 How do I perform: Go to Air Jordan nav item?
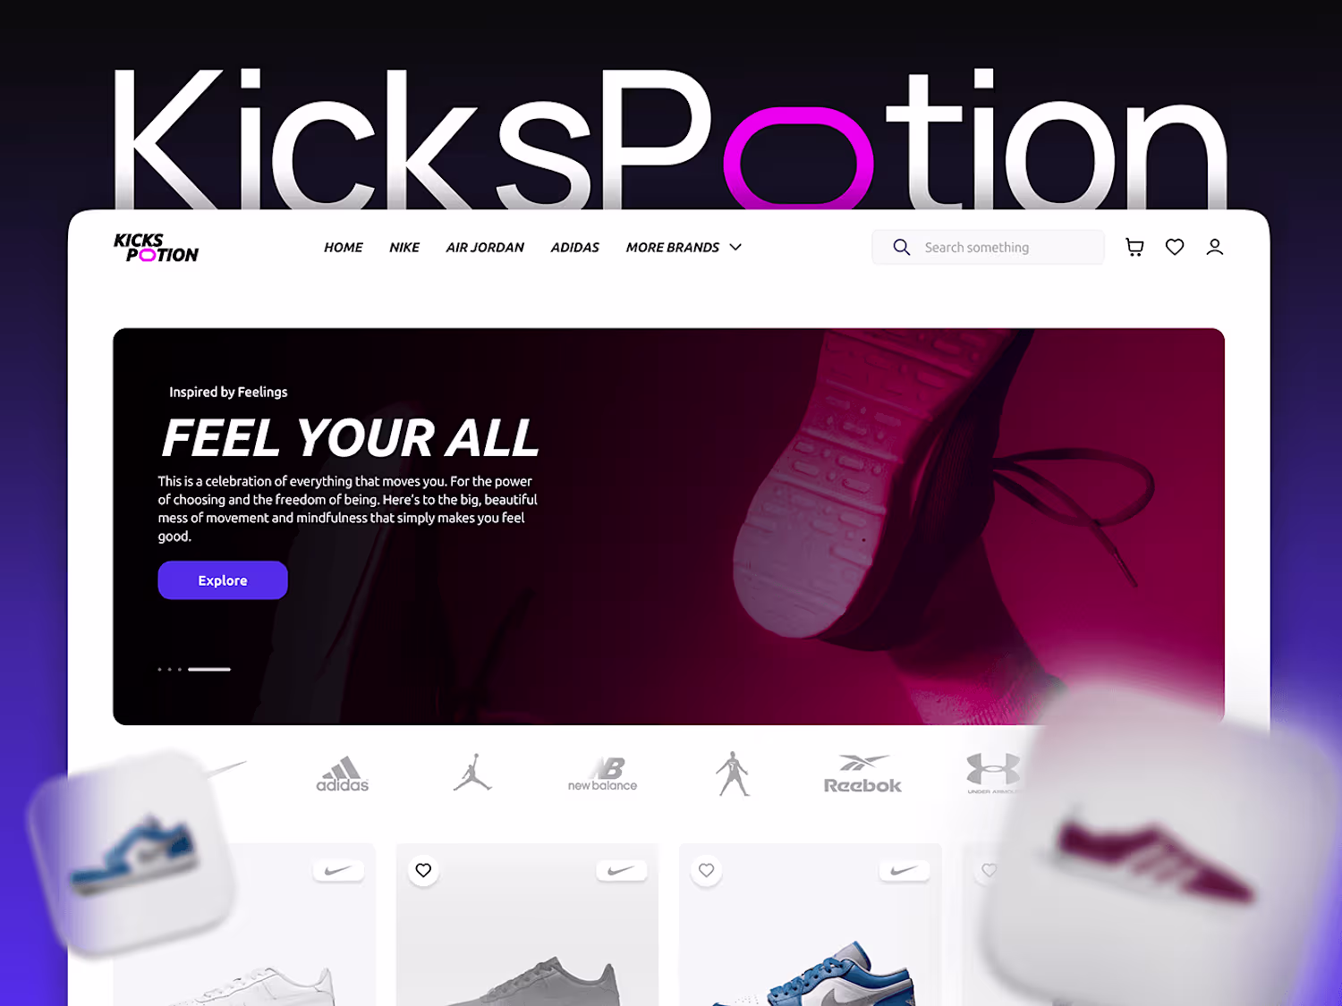click(x=485, y=248)
